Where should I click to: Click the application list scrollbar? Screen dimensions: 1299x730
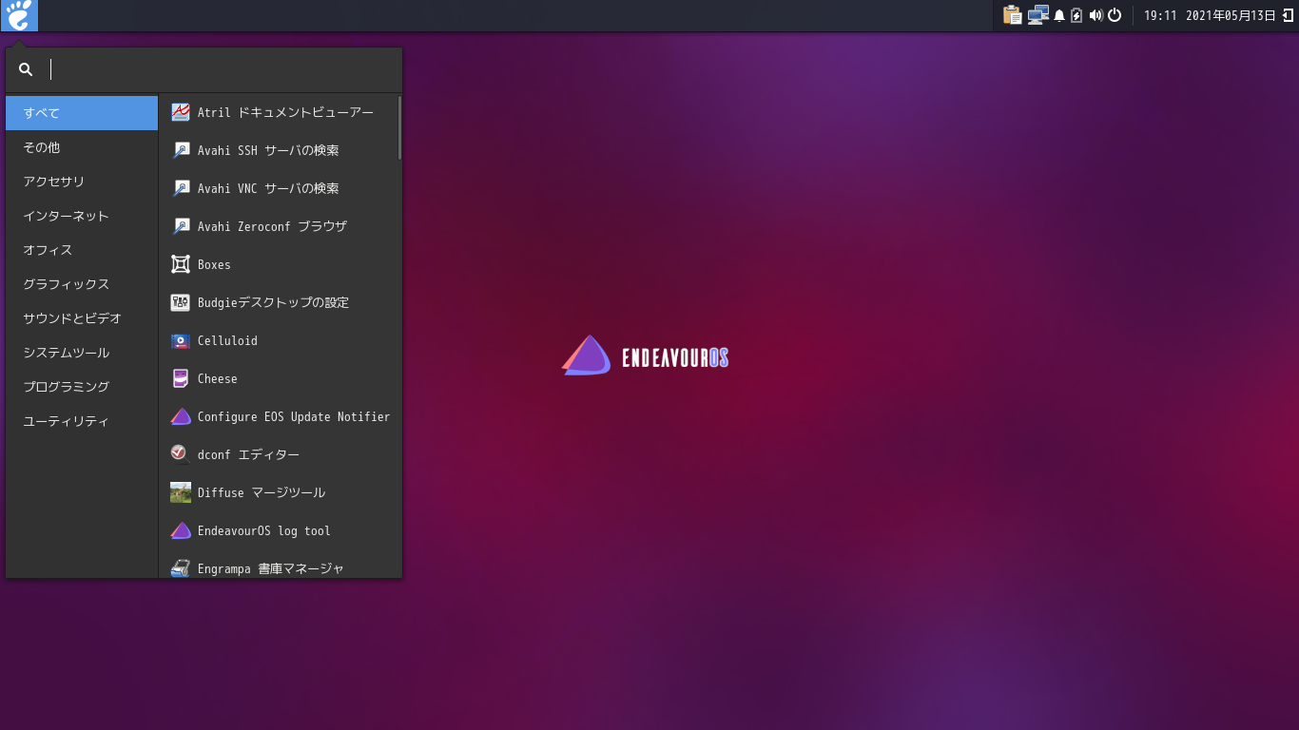[399, 127]
